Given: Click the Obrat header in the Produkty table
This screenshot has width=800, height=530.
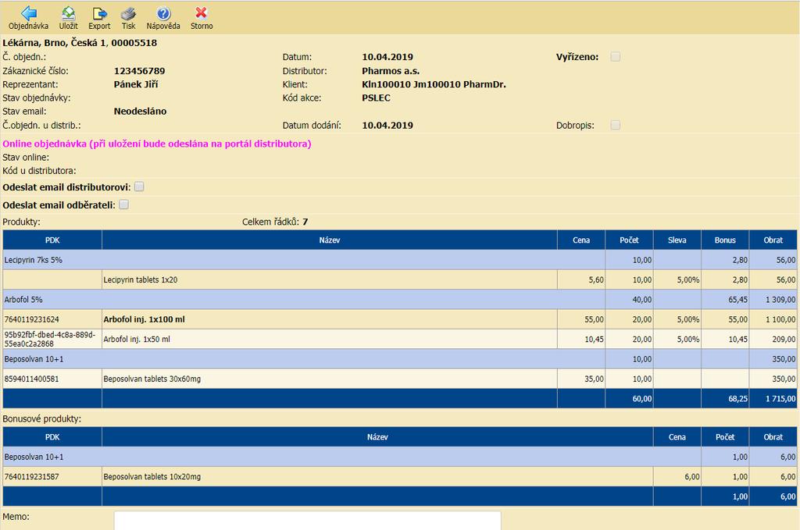Looking at the screenshot, I should pyautogui.click(x=773, y=240).
